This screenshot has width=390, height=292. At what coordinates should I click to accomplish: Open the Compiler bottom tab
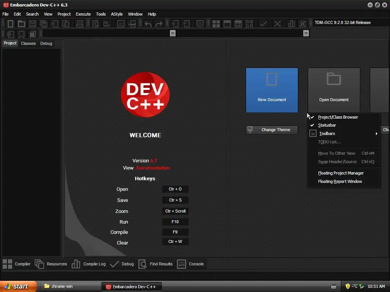click(x=17, y=264)
